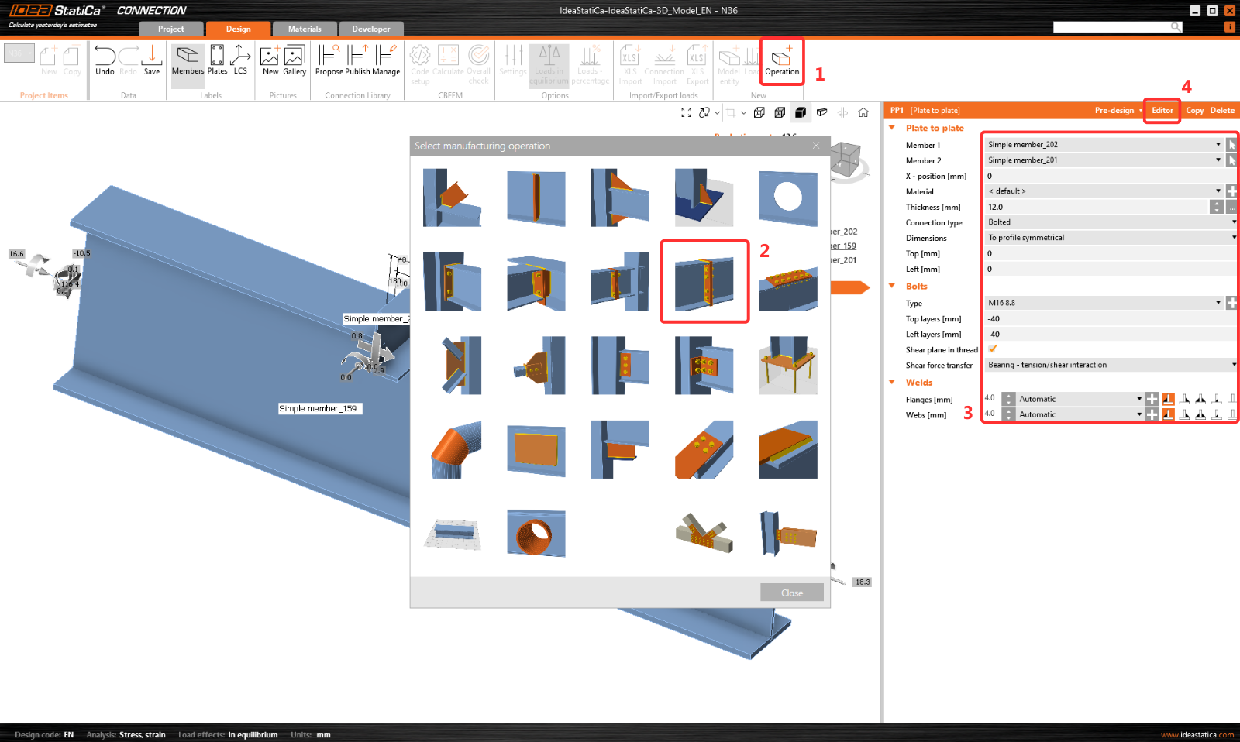The height and width of the screenshot is (742, 1240).
Task: Toggle the Plates labels icon
Action: point(217,60)
